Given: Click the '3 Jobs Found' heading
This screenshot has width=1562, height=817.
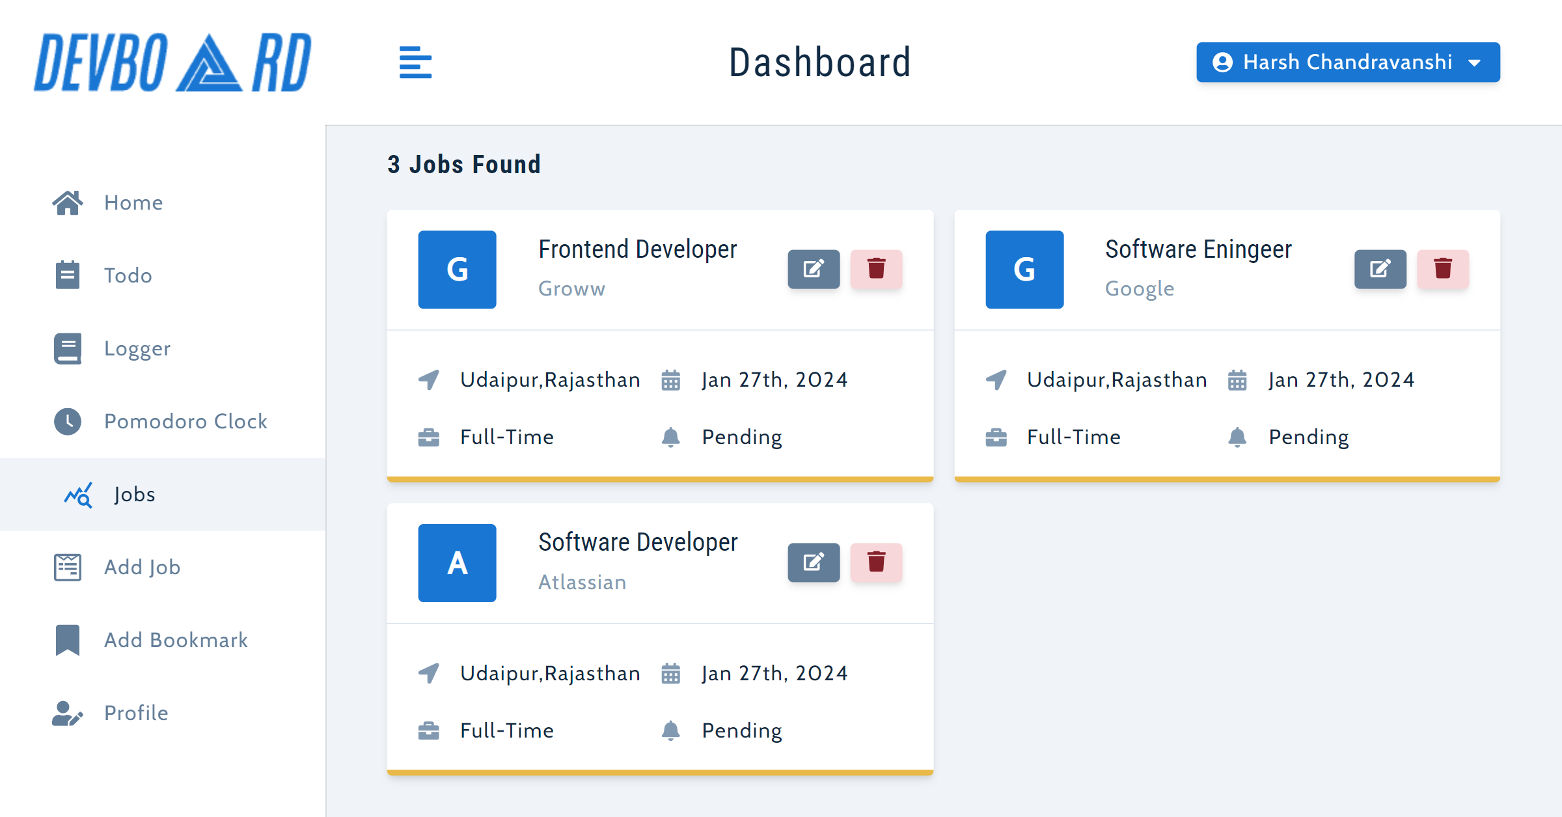Looking at the screenshot, I should (464, 165).
